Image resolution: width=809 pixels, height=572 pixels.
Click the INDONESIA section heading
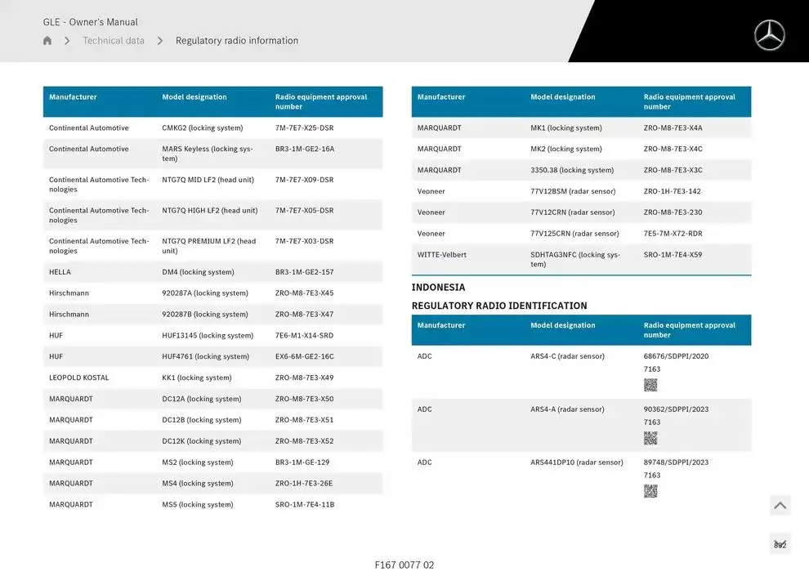[438, 288]
